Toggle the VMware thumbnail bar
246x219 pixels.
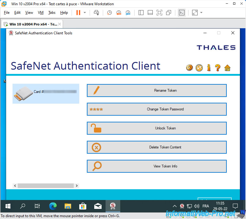pos(150,13)
